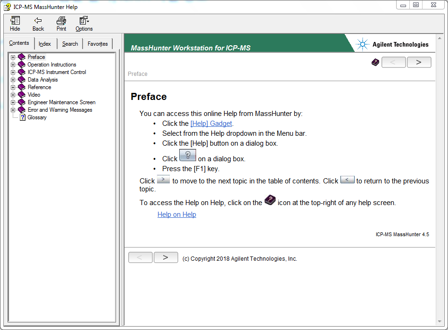The image size is (448, 330).
Task: Click the Glossary question-mark page icon
Action: coord(23,117)
